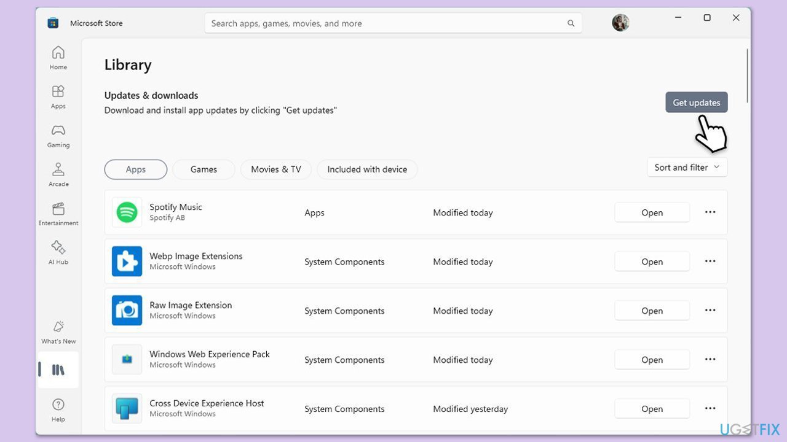This screenshot has height=442, width=787.
Task: Select the Included with device filter
Action: [x=367, y=169]
